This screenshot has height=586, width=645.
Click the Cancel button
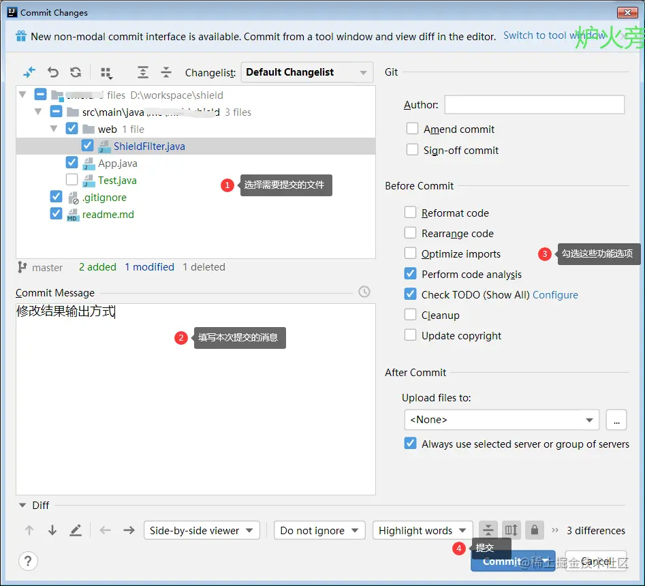[x=596, y=561]
